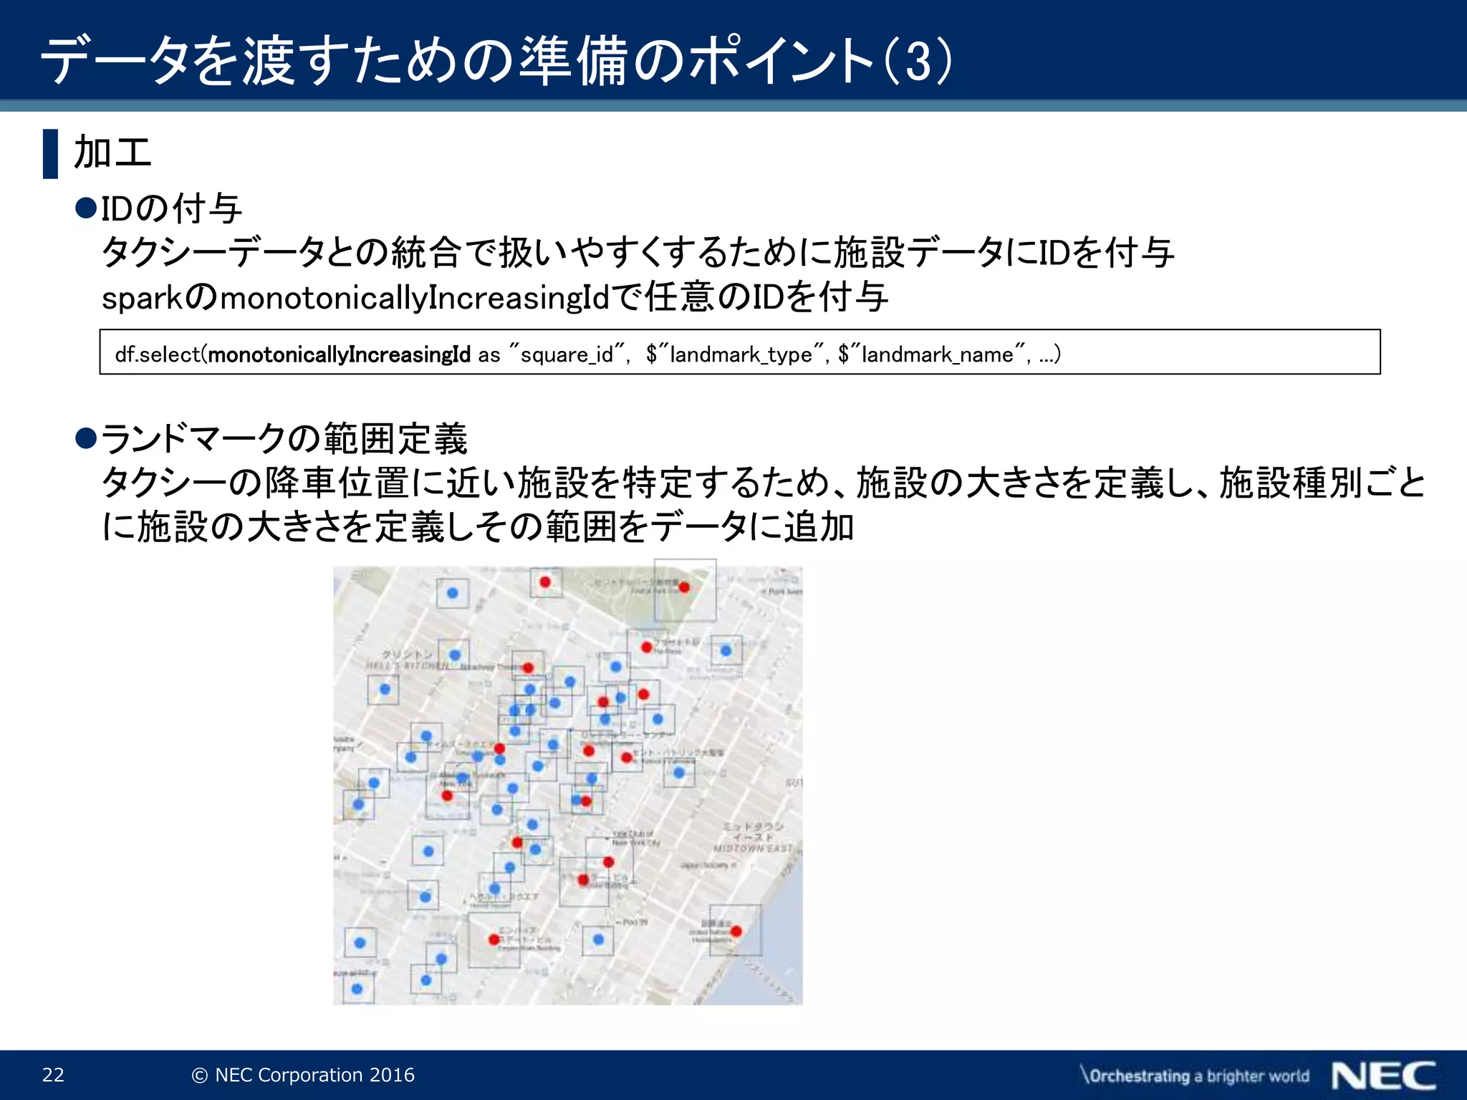Image resolution: width=1467 pixels, height=1100 pixels.
Task: Click the df.select code box
Action: (739, 352)
